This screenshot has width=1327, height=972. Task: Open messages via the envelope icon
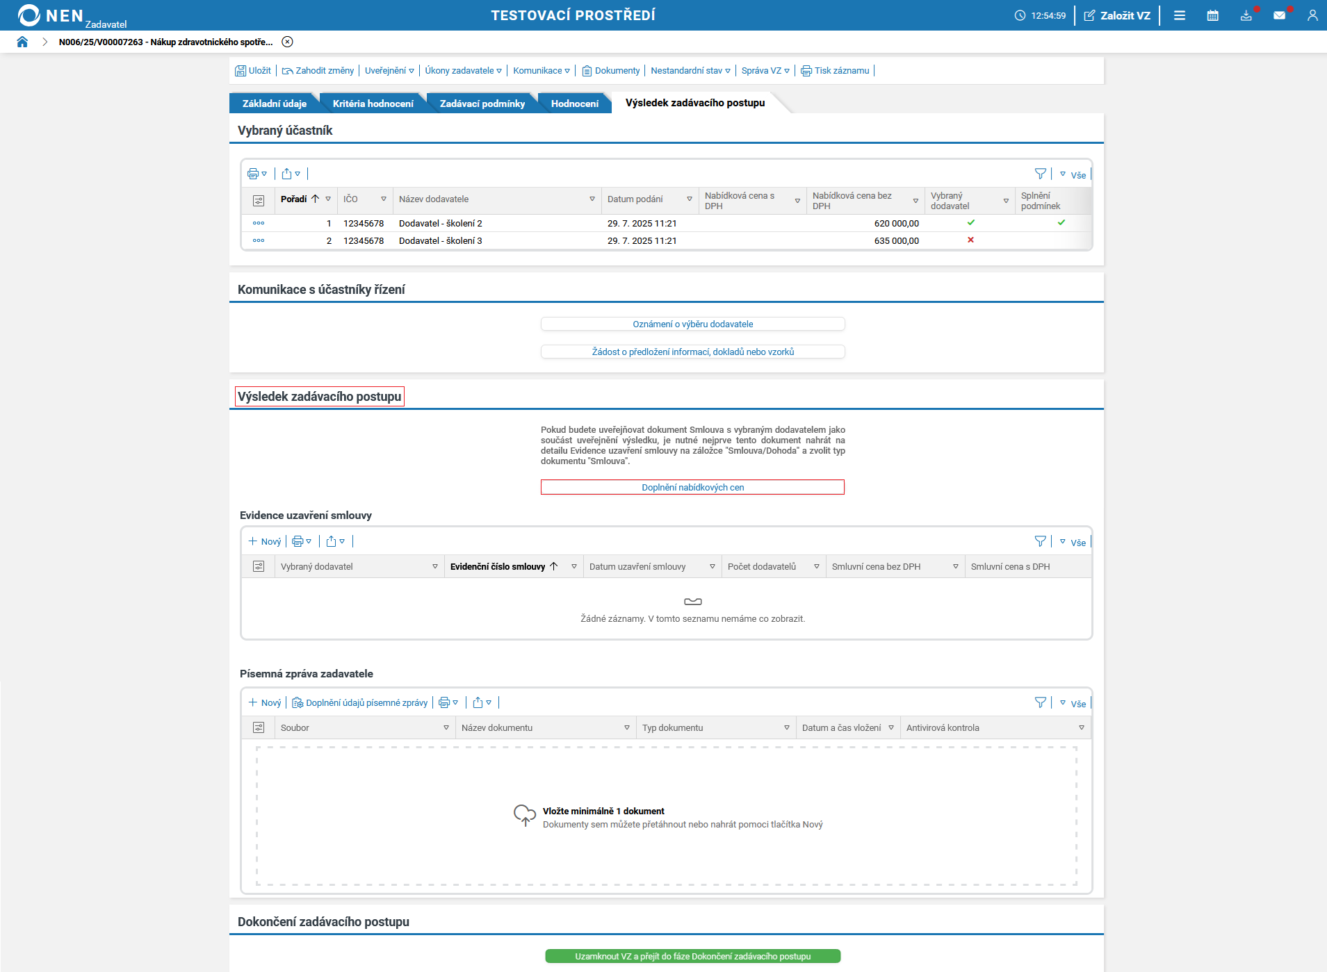(1280, 15)
